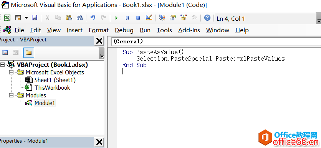Open Object Browser toolbar icon
321x148 pixels.
(184, 18)
